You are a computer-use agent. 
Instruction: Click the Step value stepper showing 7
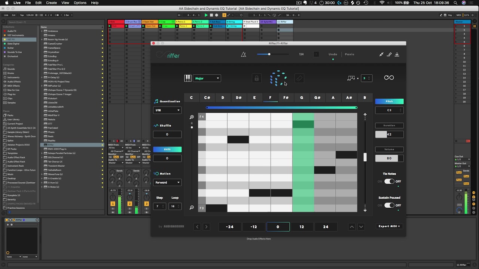pyautogui.click(x=159, y=206)
